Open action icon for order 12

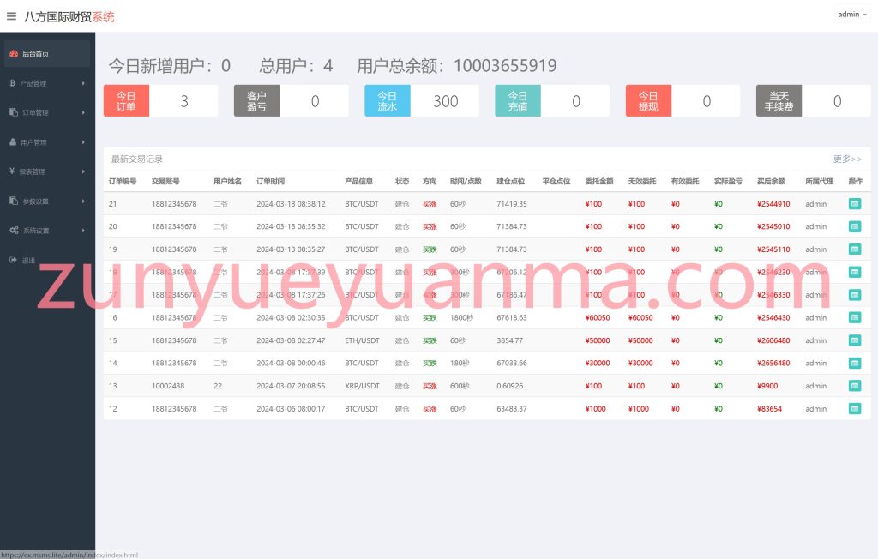[x=855, y=408]
